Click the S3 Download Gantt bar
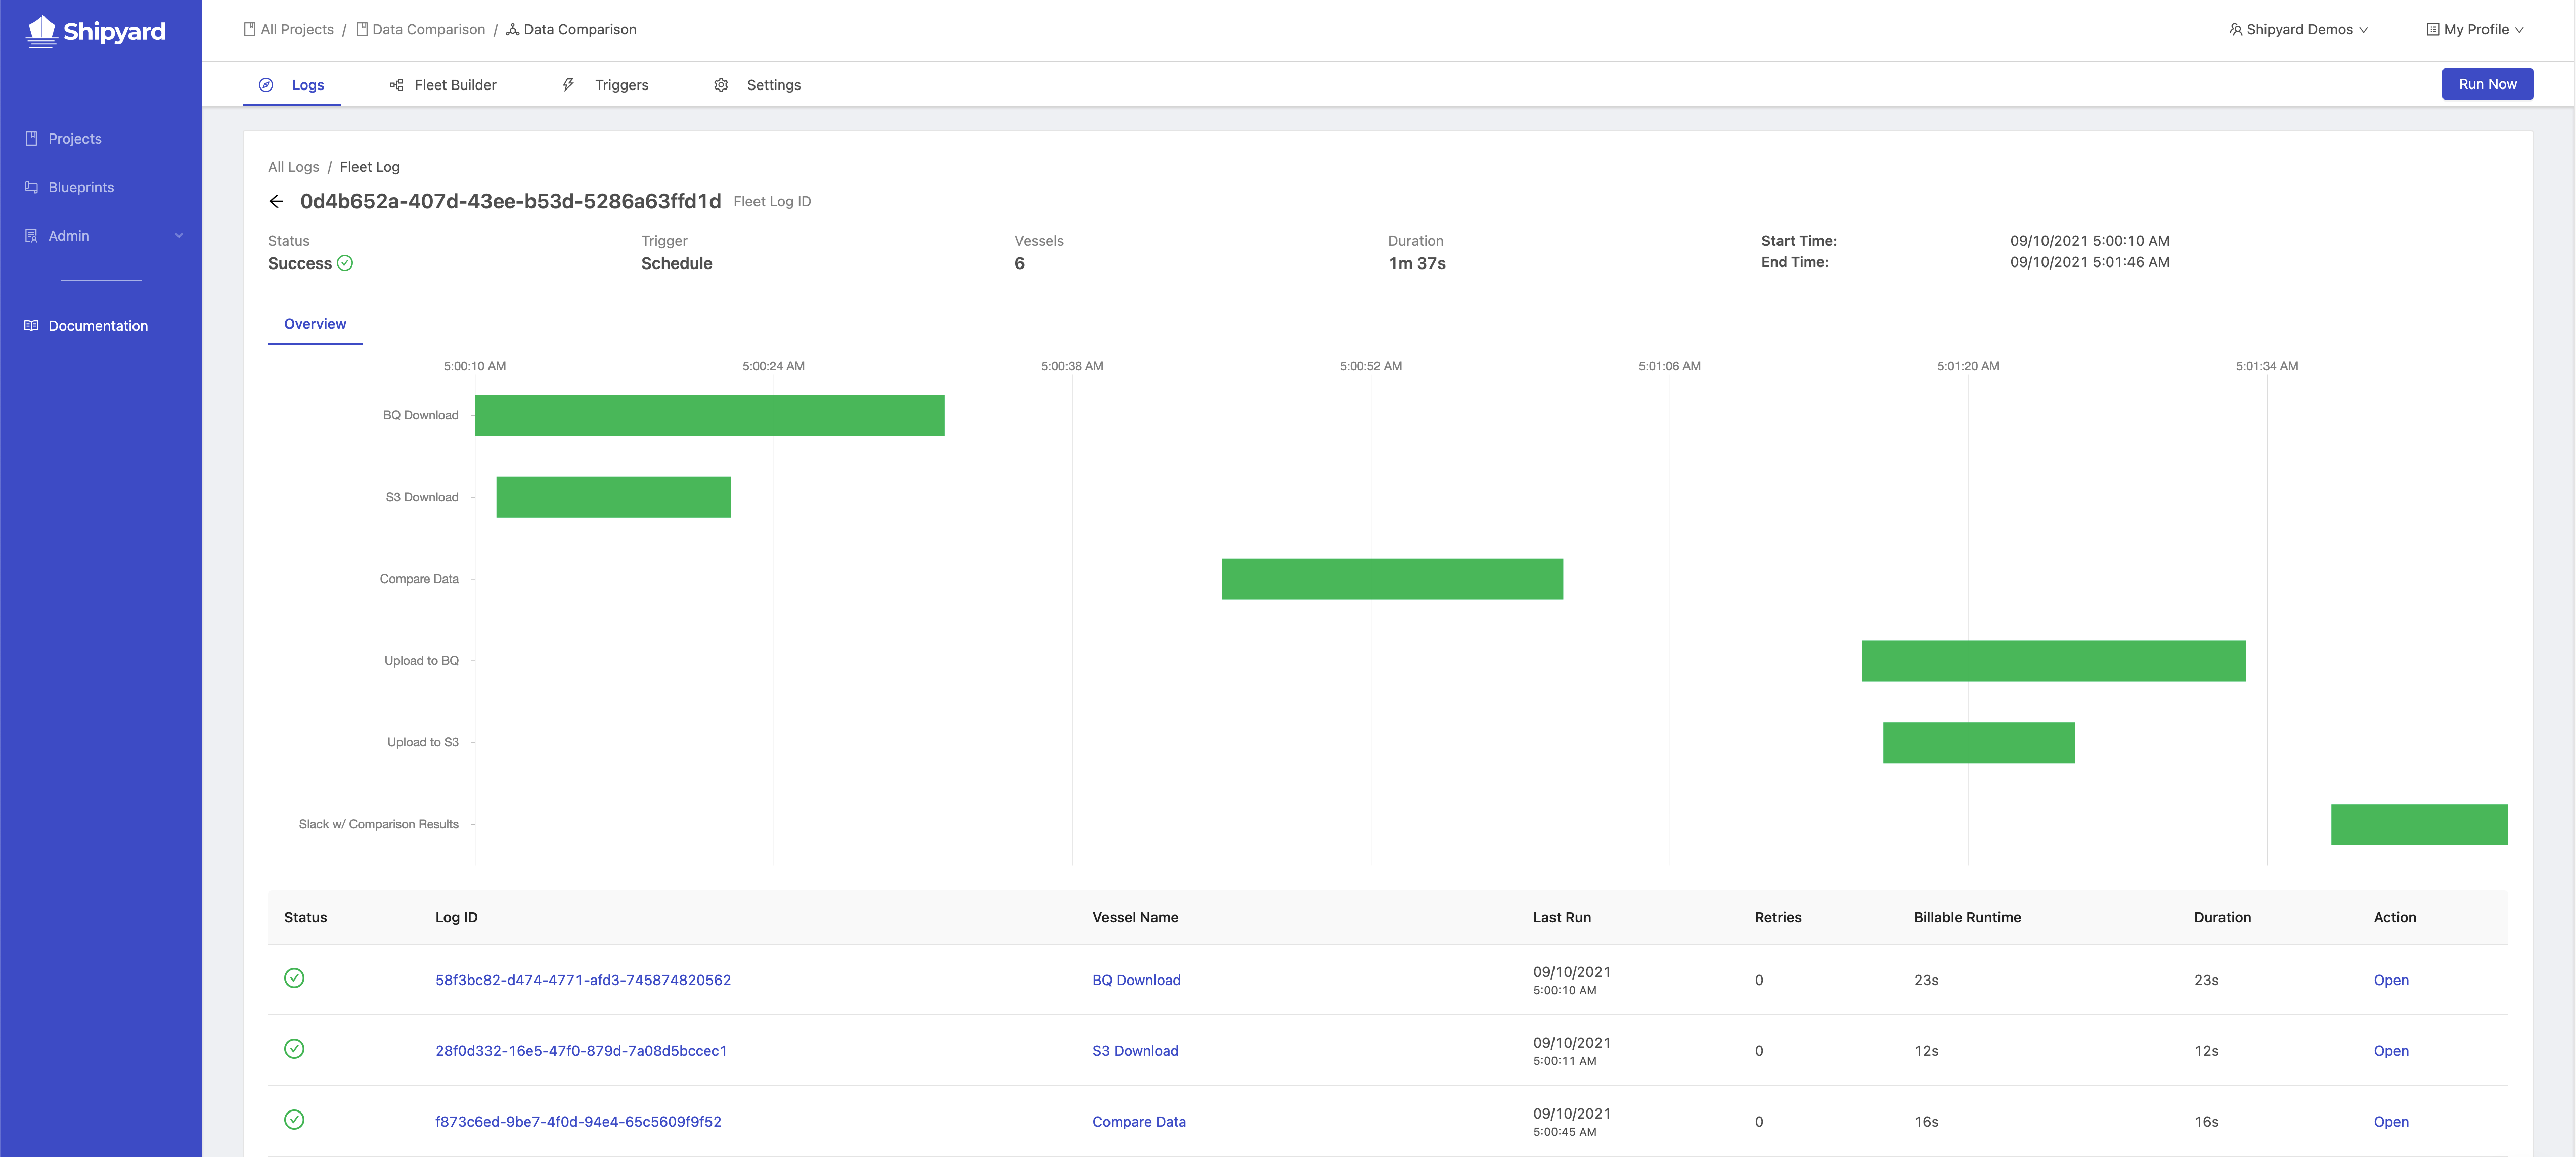Image resolution: width=2576 pixels, height=1157 pixels. point(613,497)
